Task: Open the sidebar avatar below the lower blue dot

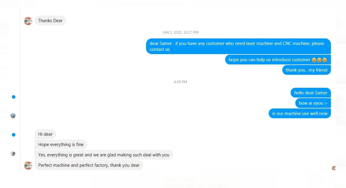Action: 13,154
